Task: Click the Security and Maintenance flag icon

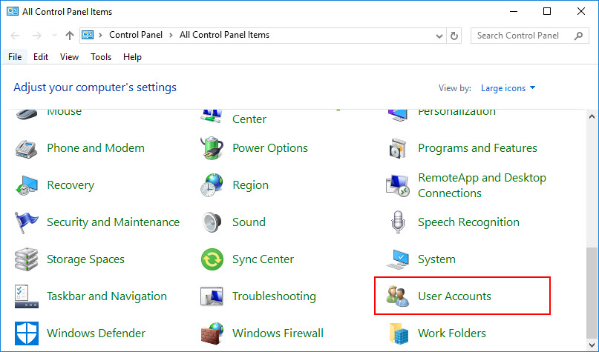Action: [26, 222]
